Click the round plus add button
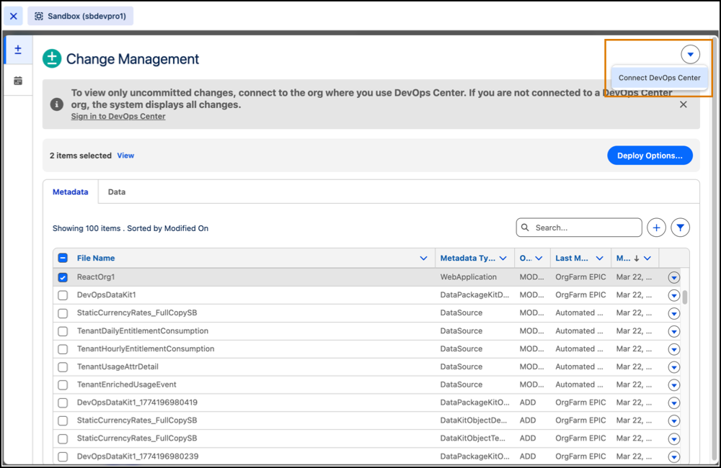Viewport: 721px width, 468px height. 656,228
